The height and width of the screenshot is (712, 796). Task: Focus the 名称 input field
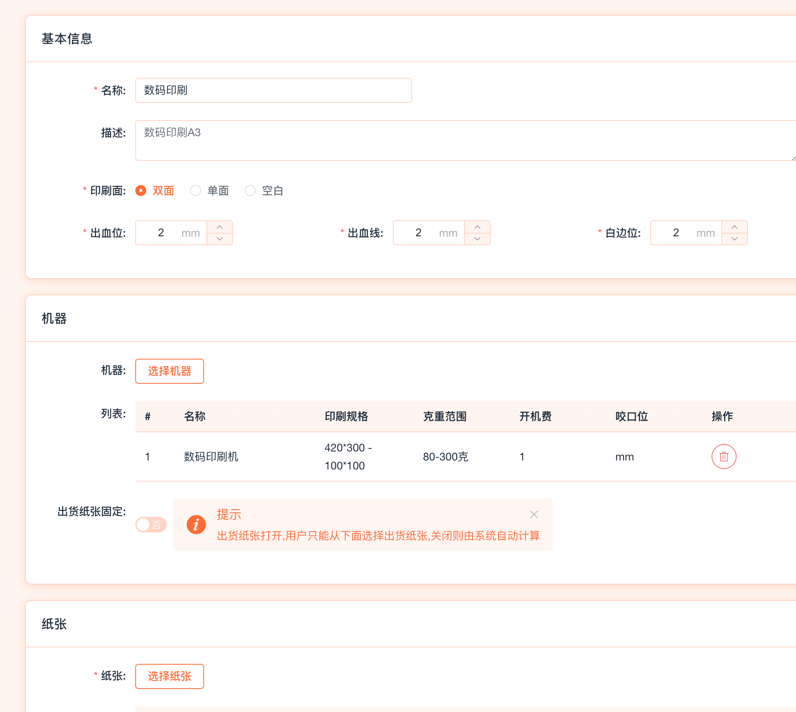(x=273, y=90)
